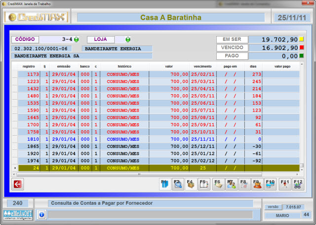The height and width of the screenshot is (225, 316).
Task: Click the F1 book icon button
Action: pyautogui.click(x=164, y=184)
